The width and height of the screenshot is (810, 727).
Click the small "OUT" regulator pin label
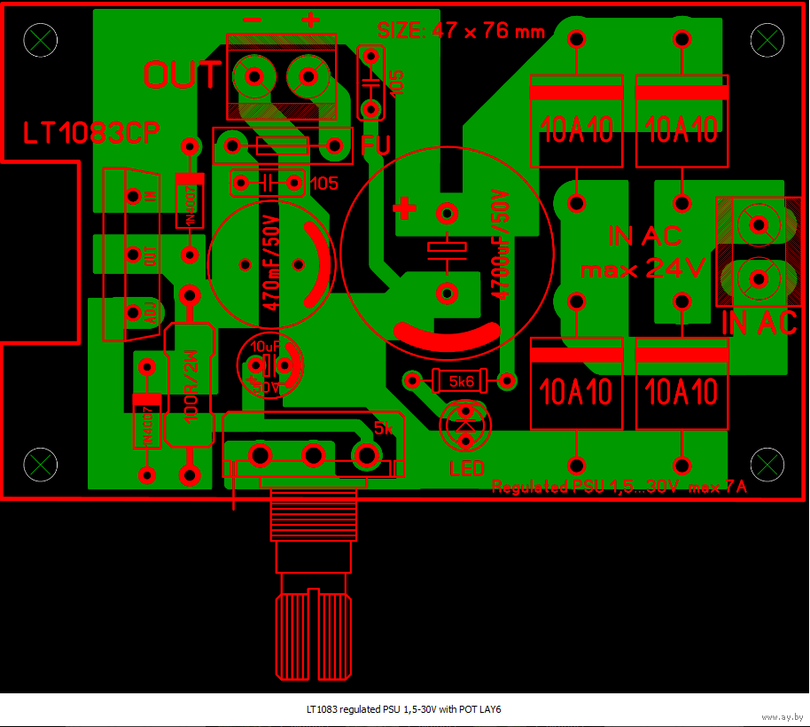[150, 255]
